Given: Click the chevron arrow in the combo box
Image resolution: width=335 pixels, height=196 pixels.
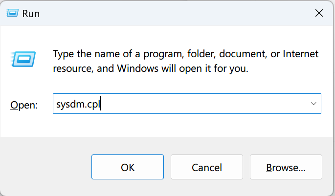Looking at the screenshot, I should (x=313, y=104).
